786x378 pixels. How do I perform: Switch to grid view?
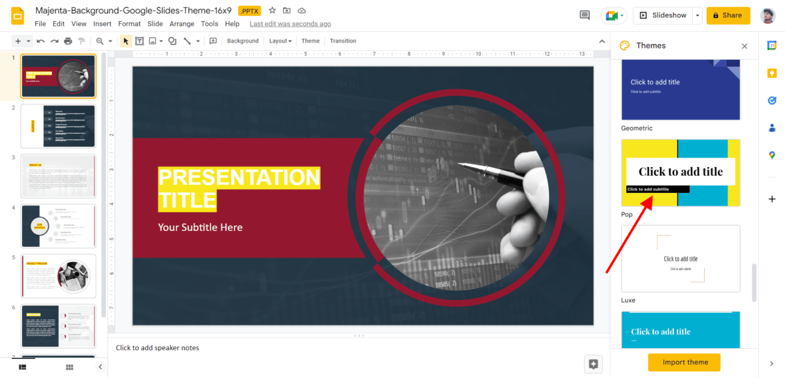point(69,367)
